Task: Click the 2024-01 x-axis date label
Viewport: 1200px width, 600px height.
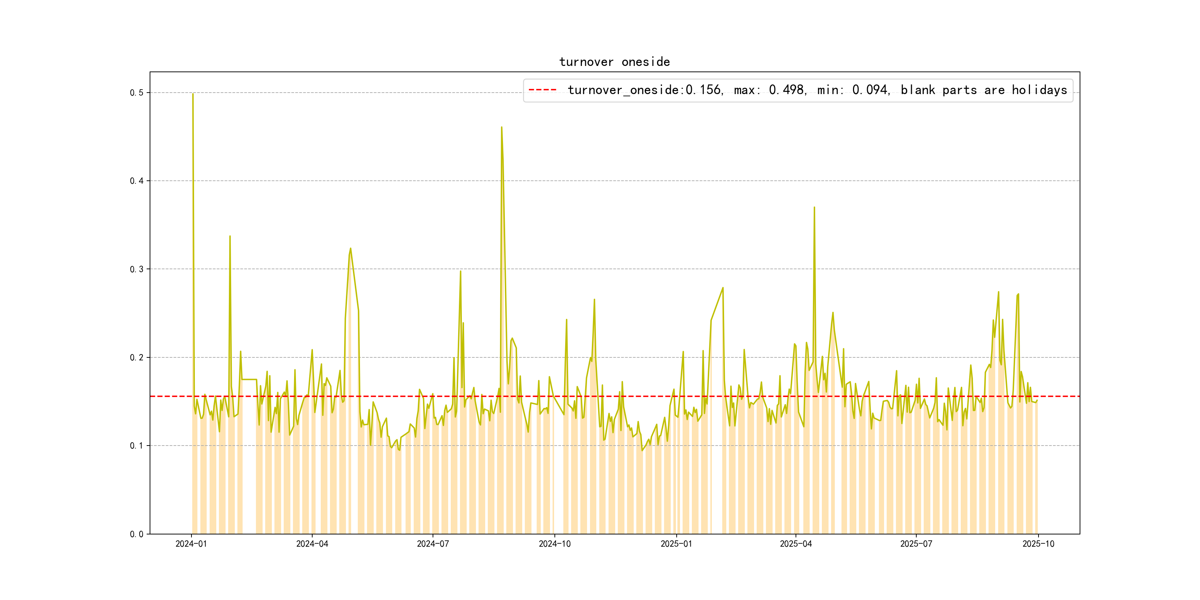Action: click(x=191, y=544)
